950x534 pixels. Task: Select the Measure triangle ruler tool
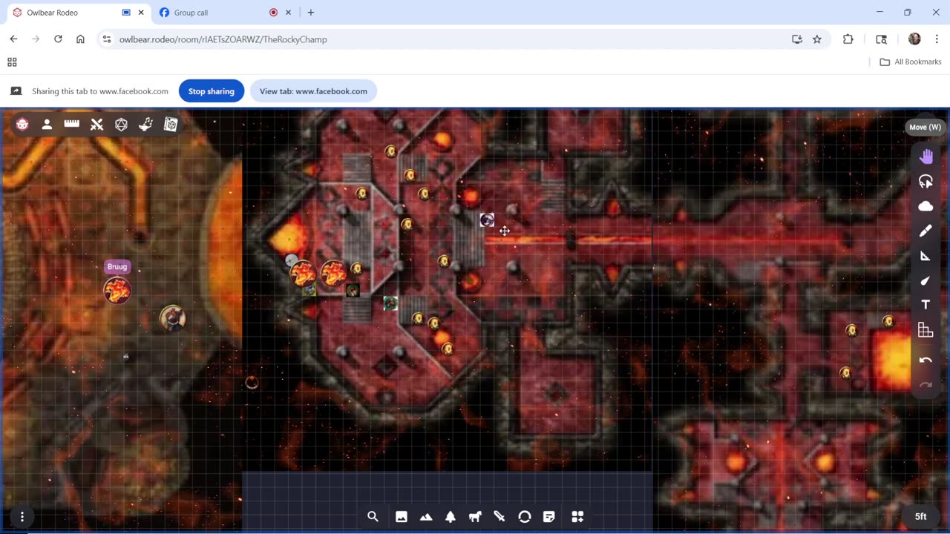pyautogui.click(x=926, y=256)
